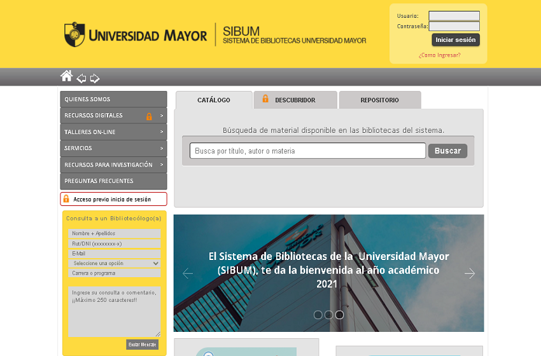
Task: Click the comment textarea resize handle
Action: click(x=158, y=334)
